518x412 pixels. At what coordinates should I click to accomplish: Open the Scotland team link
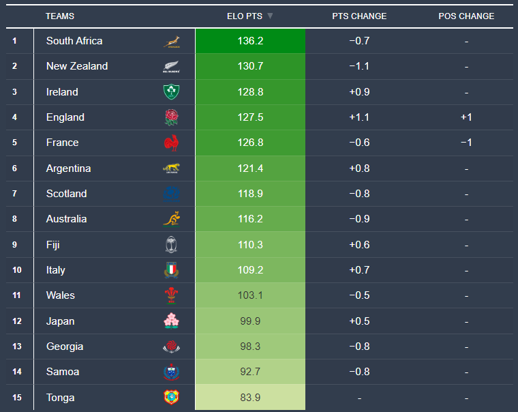coord(66,194)
